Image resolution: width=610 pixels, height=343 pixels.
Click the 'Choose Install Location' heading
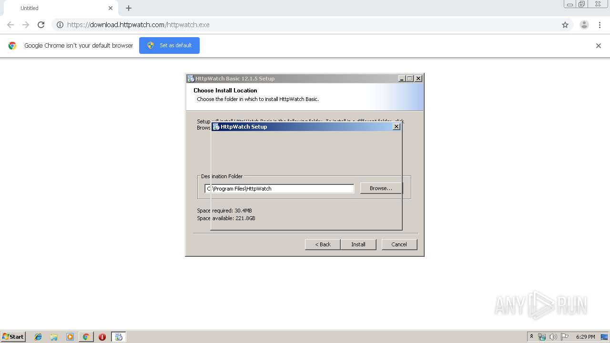[225, 91]
